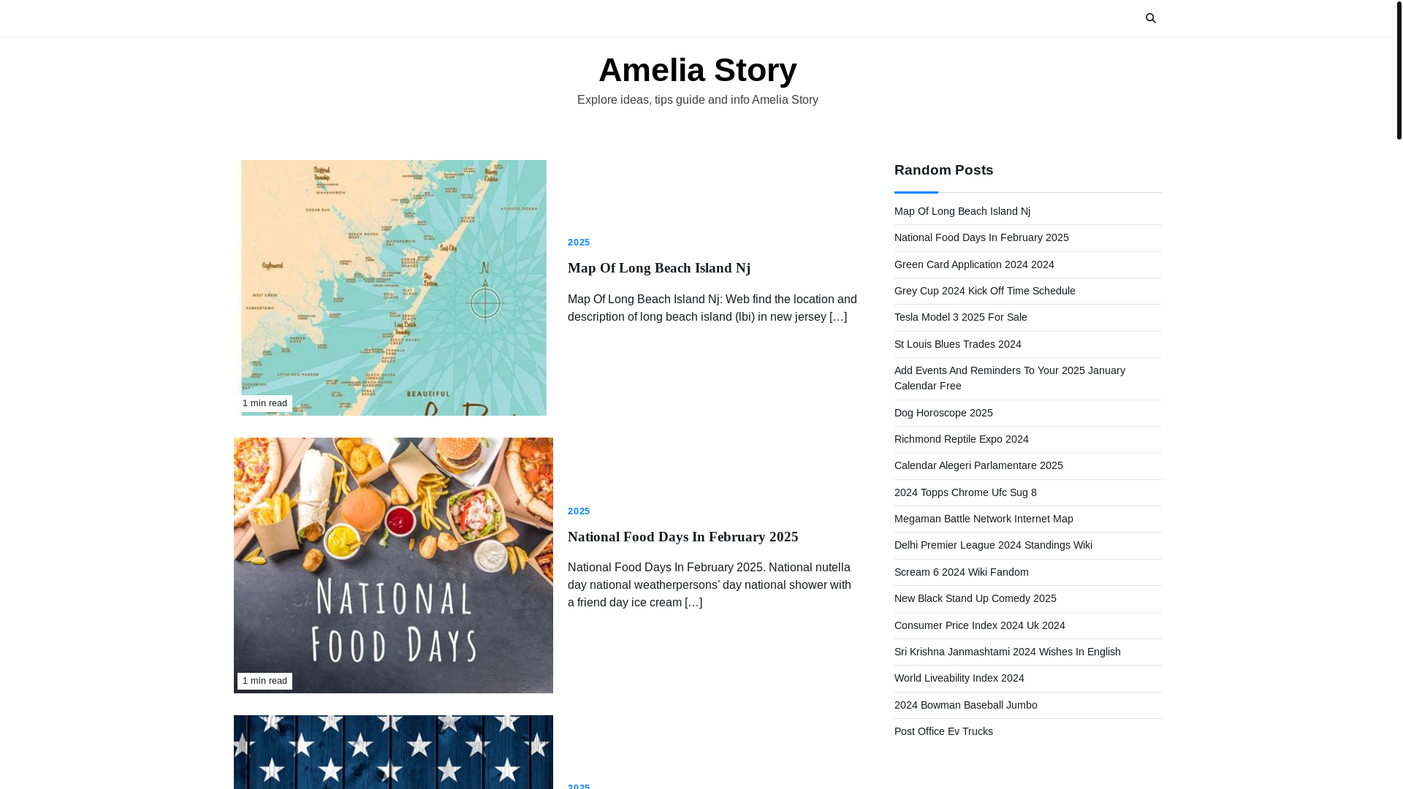
Task: Open World Liveability Index 2024 link
Action: (959, 678)
